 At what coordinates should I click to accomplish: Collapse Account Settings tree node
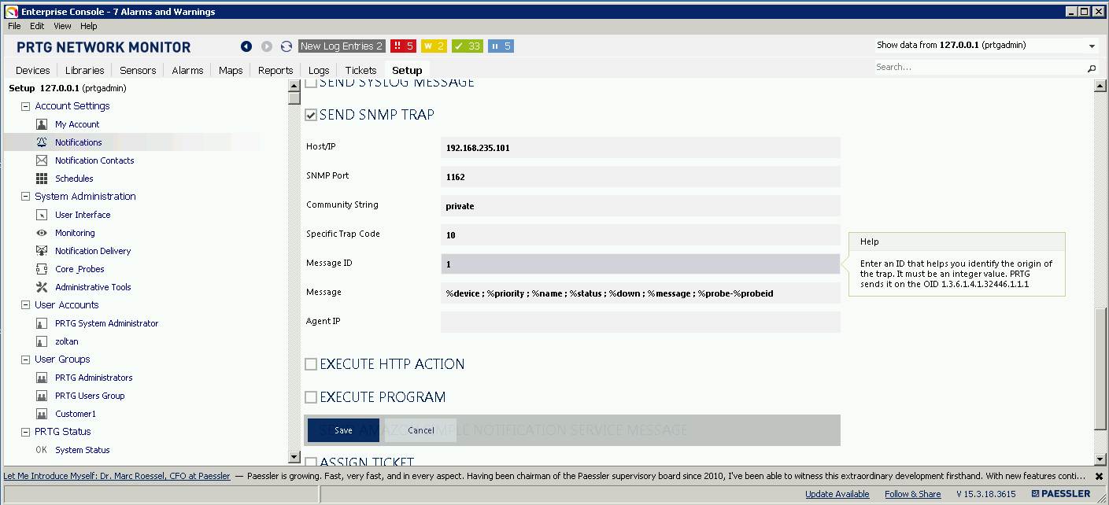[25, 106]
